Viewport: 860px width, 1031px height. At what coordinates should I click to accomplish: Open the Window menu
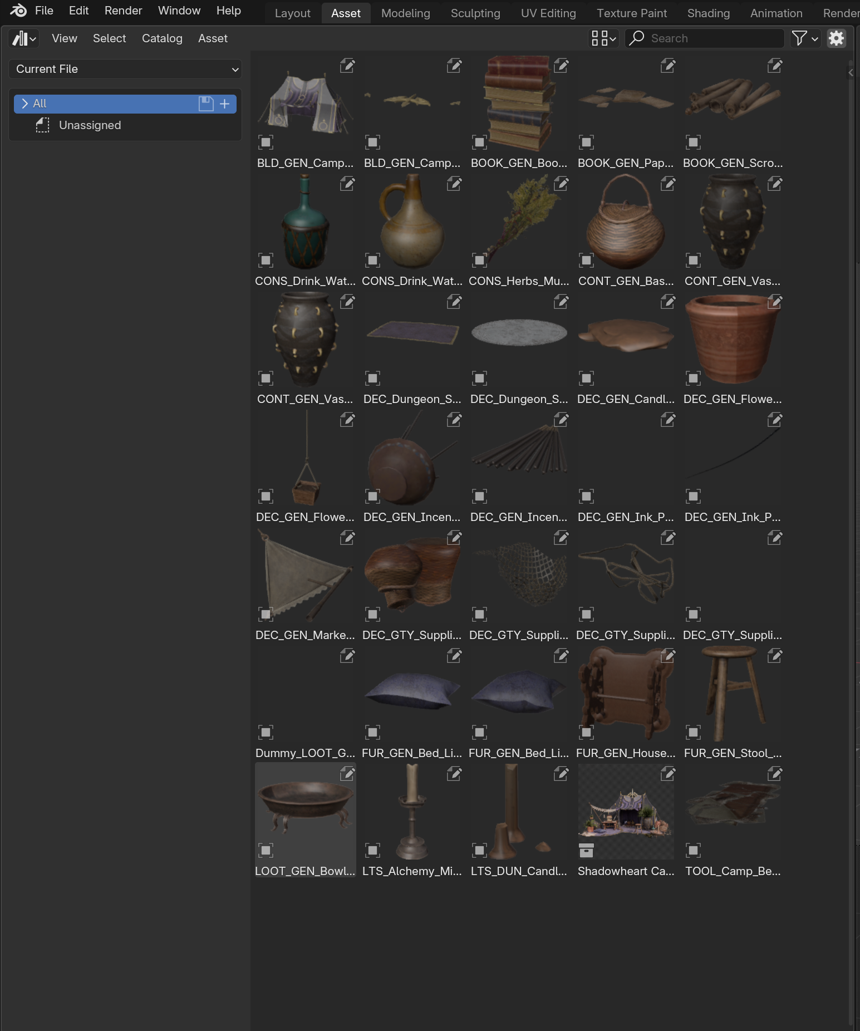pyautogui.click(x=179, y=11)
